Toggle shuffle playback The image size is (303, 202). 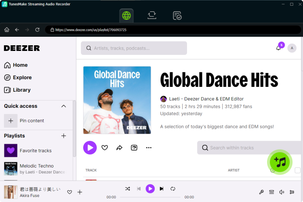click(x=128, y=189)
